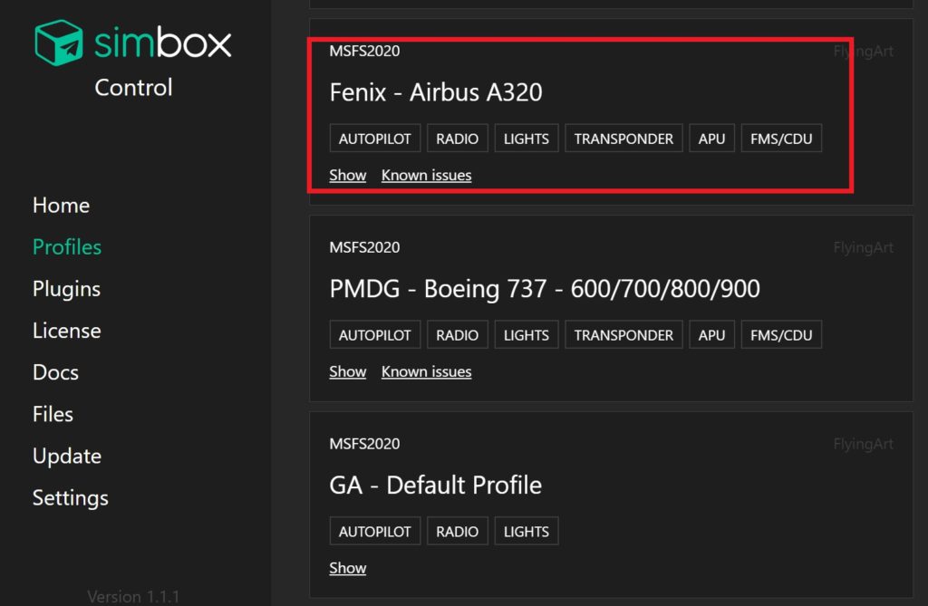Select AUTOPILOT on the PMDG 737 card
928x606 pixels.
click(374, 334)
